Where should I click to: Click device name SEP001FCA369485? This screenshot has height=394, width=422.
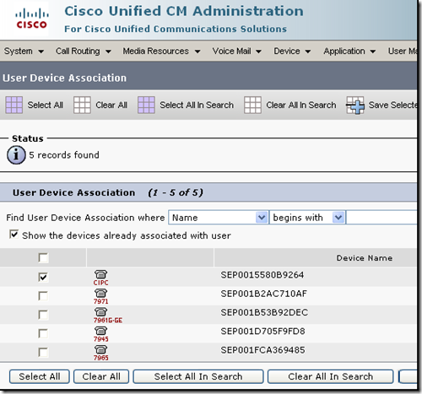(x=262, y=350)
